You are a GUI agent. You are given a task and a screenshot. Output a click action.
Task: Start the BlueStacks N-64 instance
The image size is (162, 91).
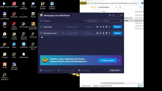pyautogui.click(x=117, y=33)
